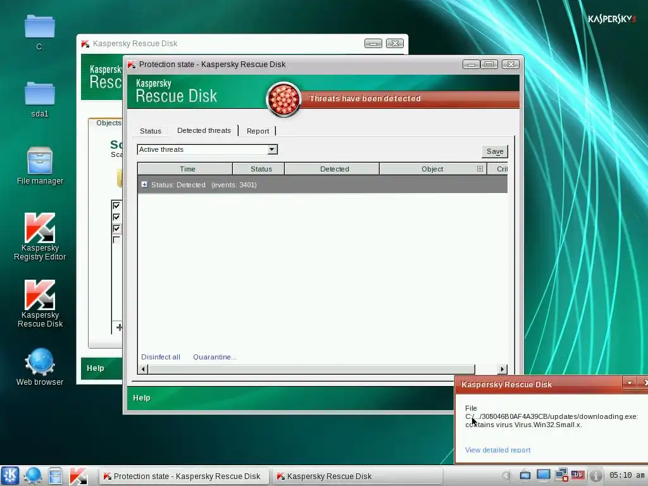
Task: Click the US flag keyboard layout tray icon
Action: tap(578, 475)
